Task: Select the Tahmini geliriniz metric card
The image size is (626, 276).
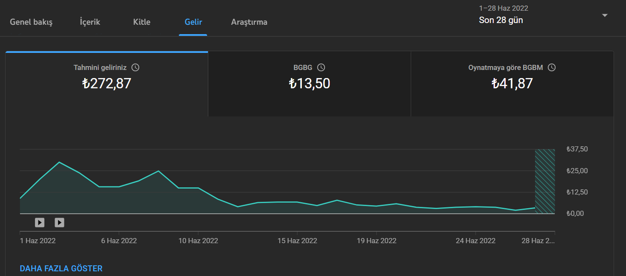Action: pyautogui.click(x=107, y=84)
